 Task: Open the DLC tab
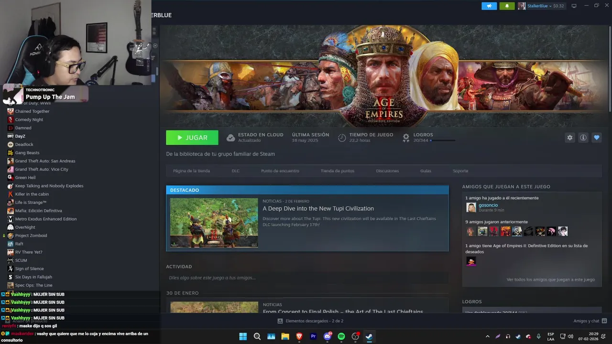[x=236, y=171]
